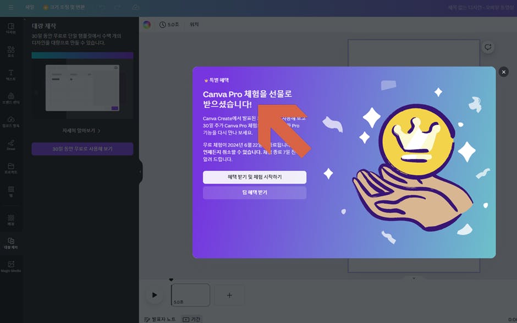
Task: Open the 업로드 항목 uploads tab
Action: coord(11,122)
